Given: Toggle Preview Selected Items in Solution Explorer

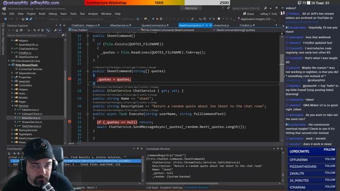Looking at the screenshot, I should 59,31.
